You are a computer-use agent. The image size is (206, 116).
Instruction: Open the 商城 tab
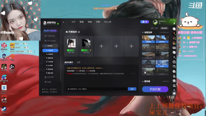point(90,22)
